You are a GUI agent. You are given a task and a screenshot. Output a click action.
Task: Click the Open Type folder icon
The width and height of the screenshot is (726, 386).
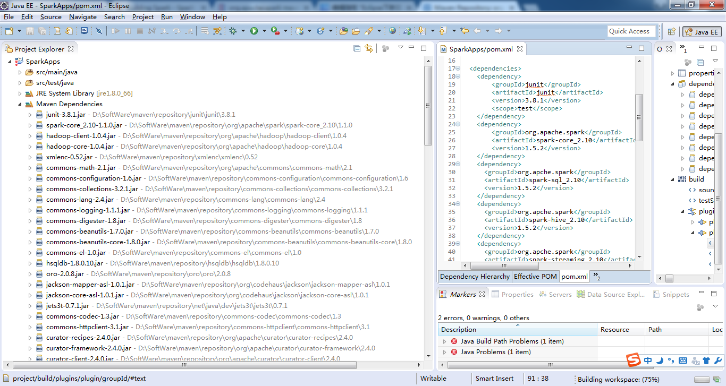coord(344,31)
